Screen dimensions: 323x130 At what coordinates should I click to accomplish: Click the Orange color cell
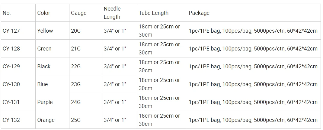coord(52,120)
